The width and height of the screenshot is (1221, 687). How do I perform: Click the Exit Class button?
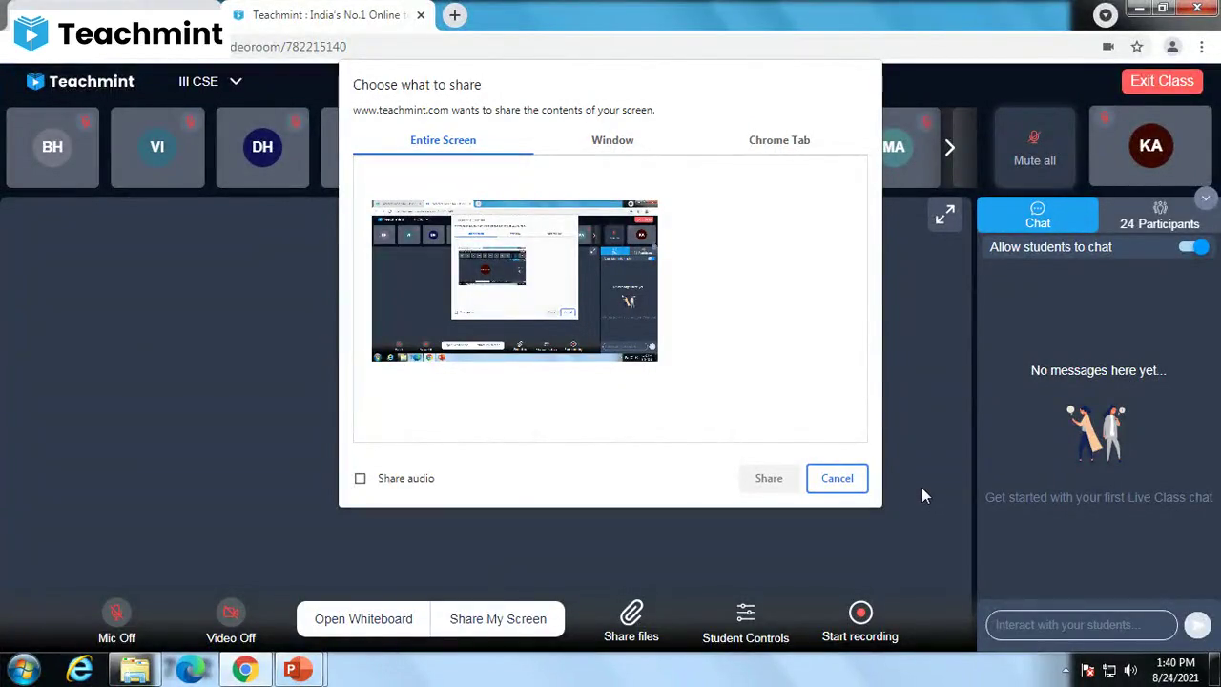click(1162, 81)
